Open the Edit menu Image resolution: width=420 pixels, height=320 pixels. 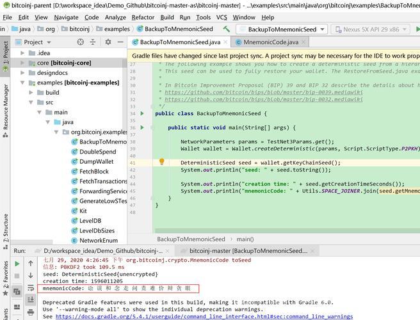(24, 17)
